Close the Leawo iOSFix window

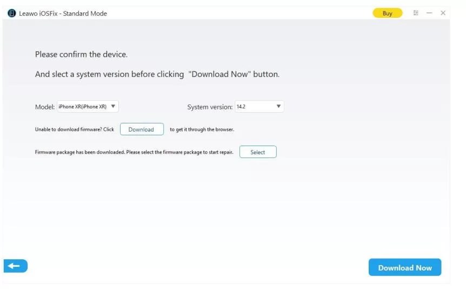coord(443,13)
